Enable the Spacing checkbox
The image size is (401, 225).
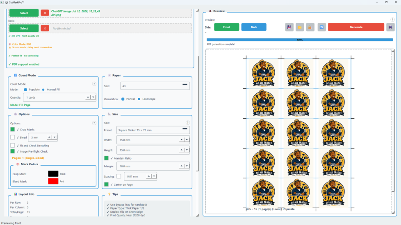click(x=118, y=176)
